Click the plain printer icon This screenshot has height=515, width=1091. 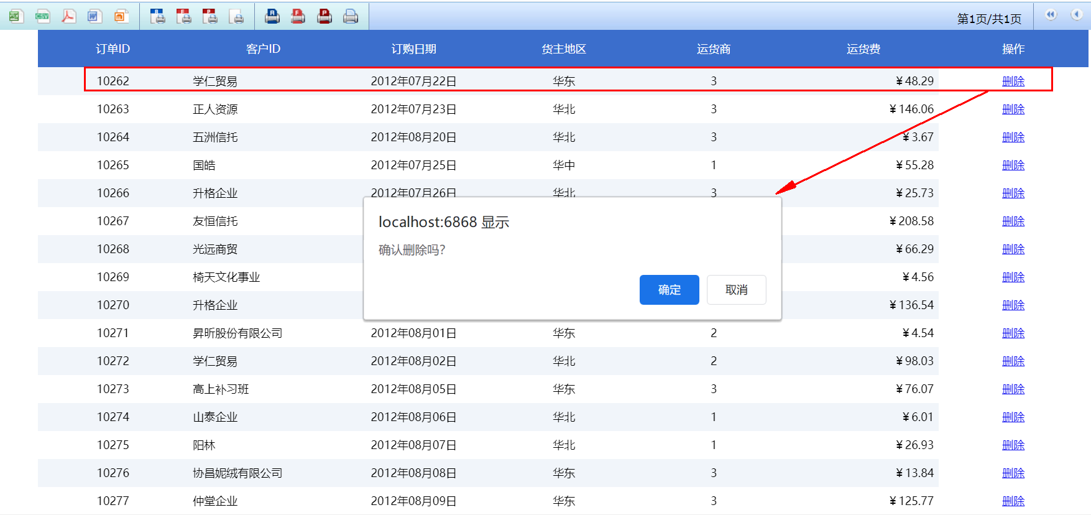click(x=351, y=16)
